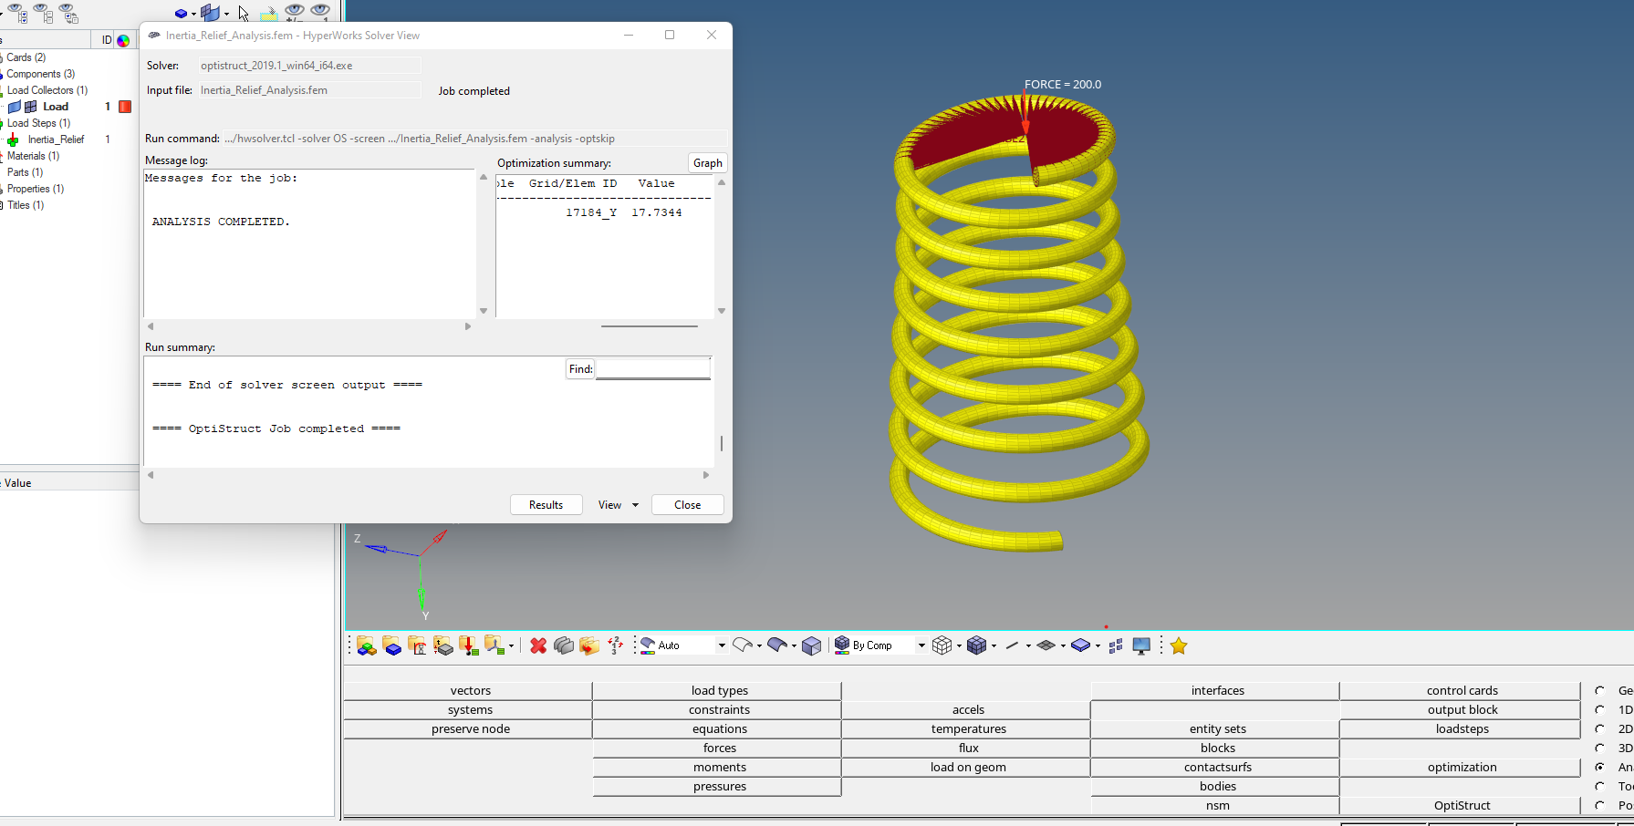The height and width of the screenshot is (826, 1634).
Task: Click the rainbow color wheel column header
Action: pyautogui.click(x=123, y=40)
